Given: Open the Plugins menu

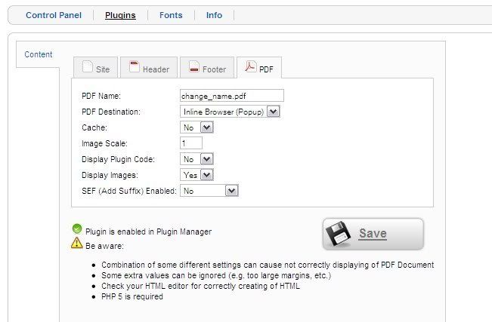Looking at the screenshot, I should (120, 15).
